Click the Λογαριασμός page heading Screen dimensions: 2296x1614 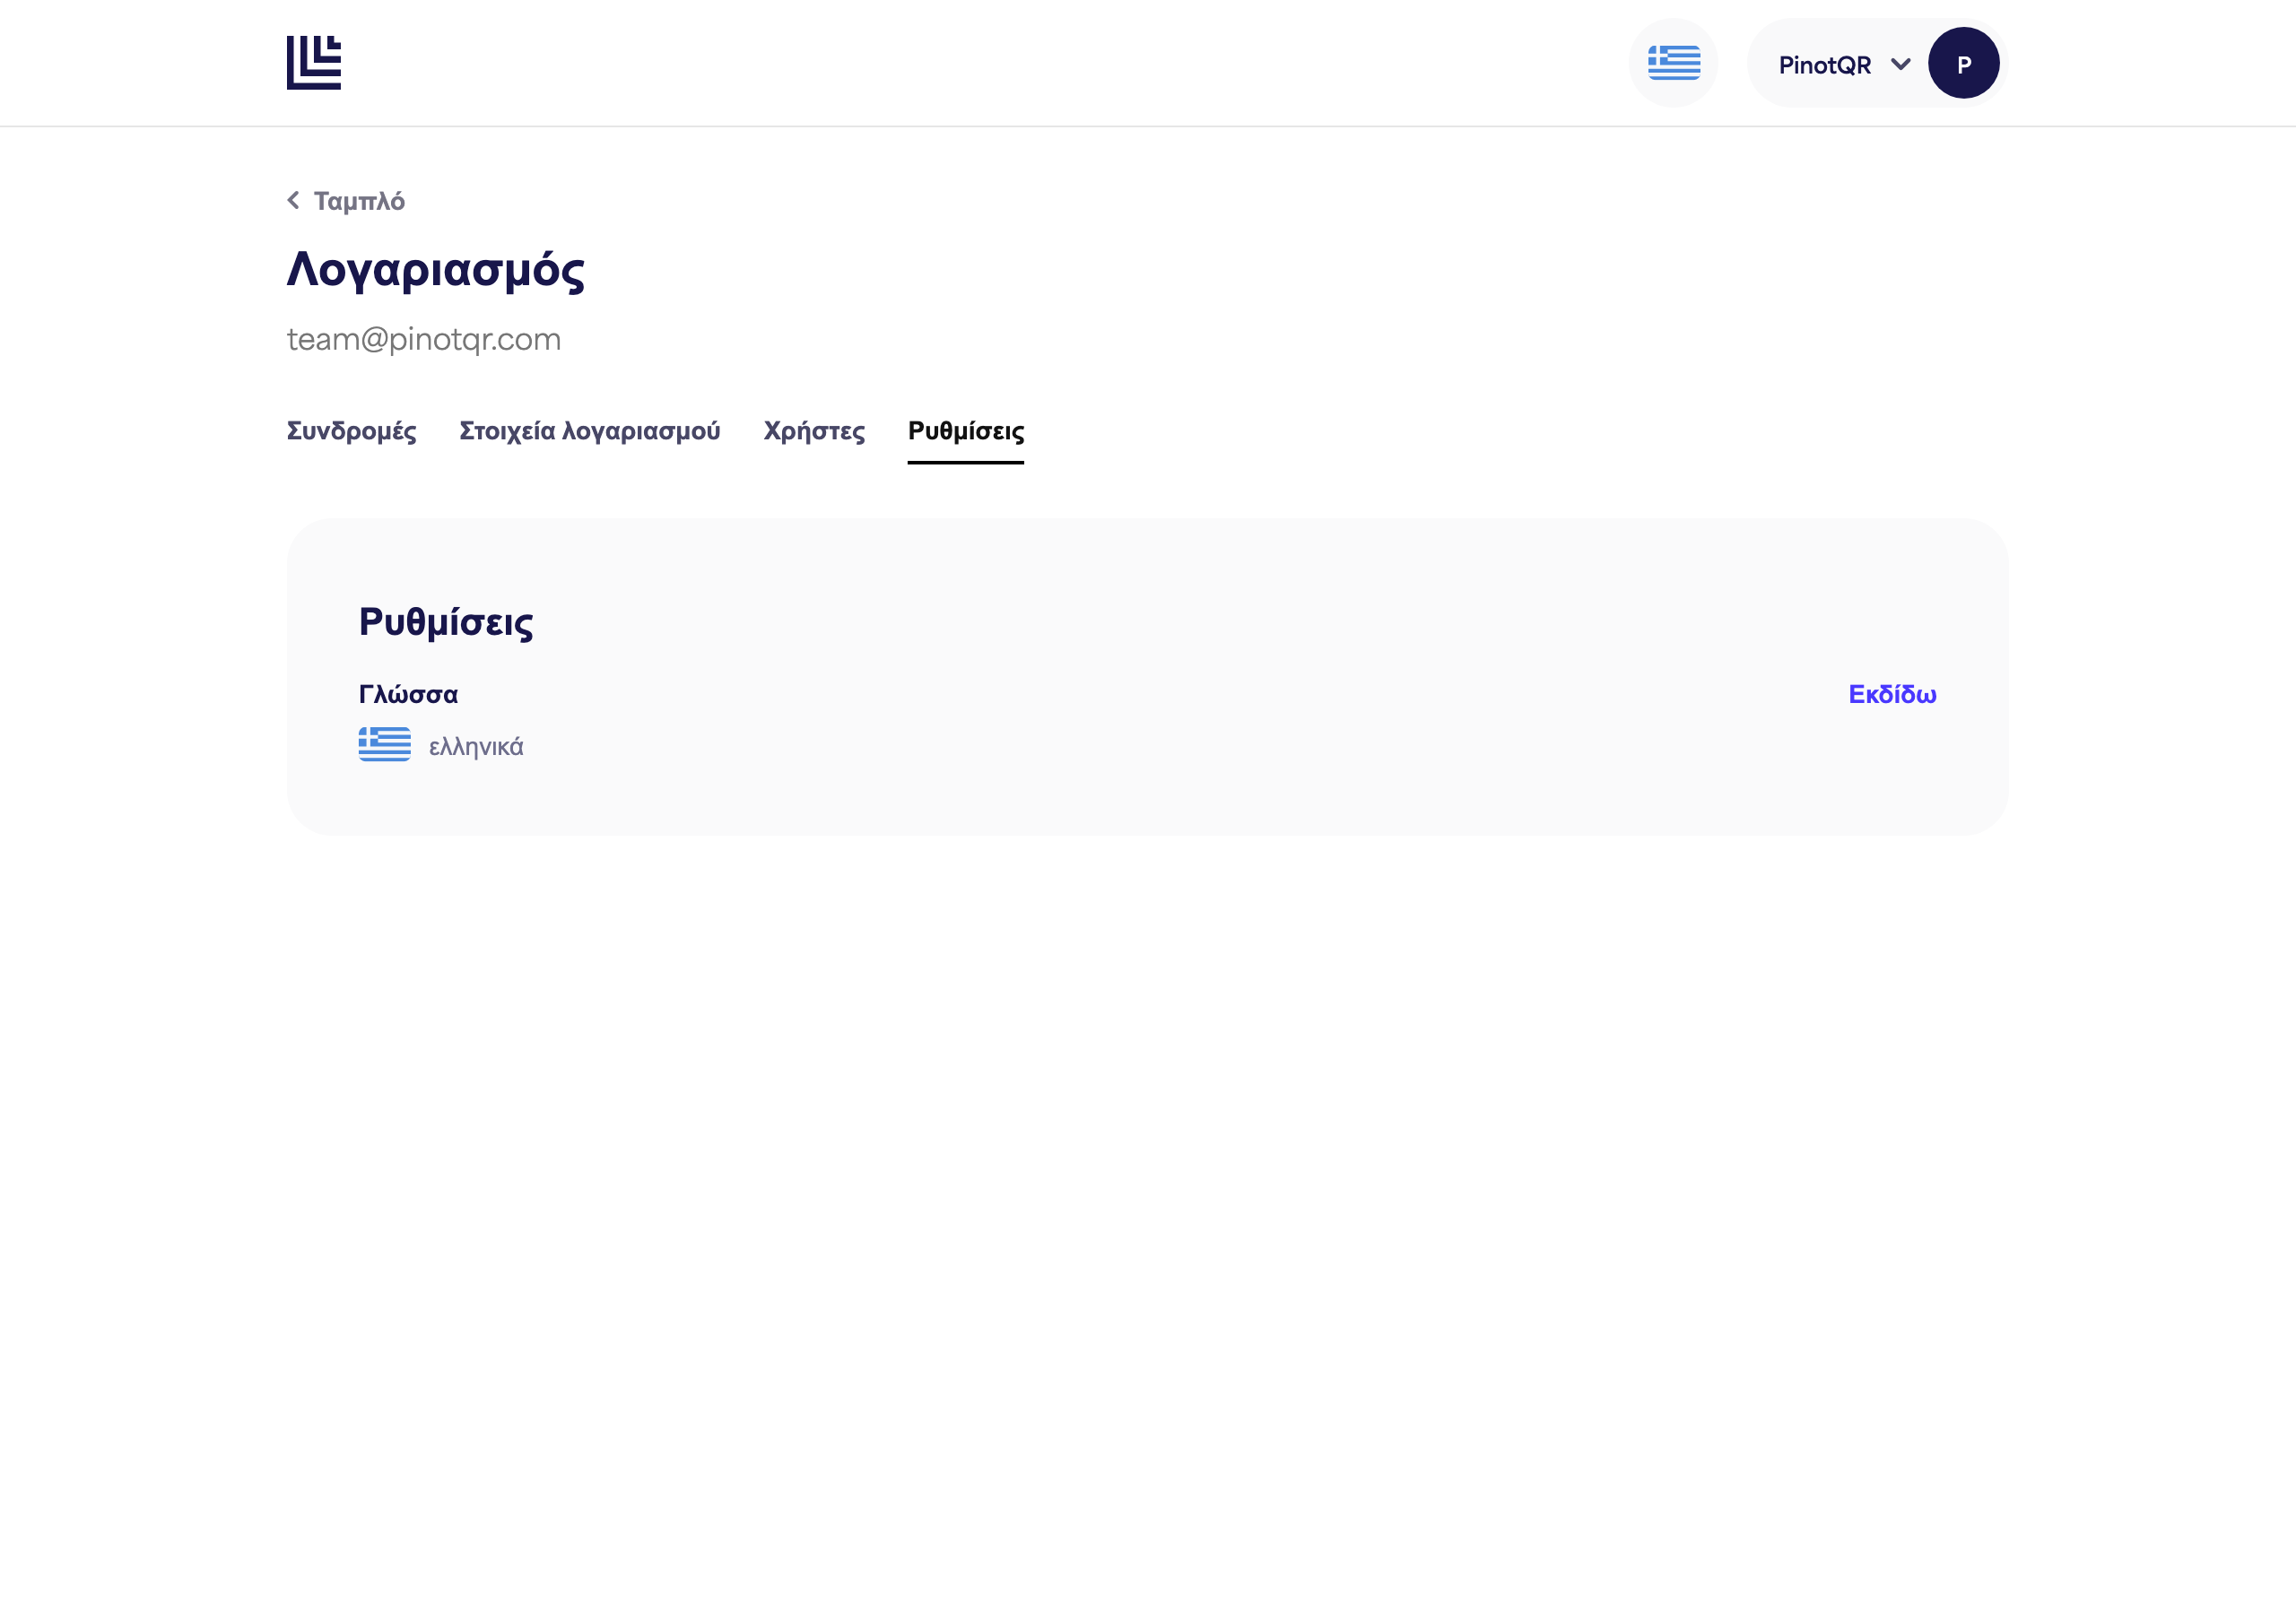(435, 270)
